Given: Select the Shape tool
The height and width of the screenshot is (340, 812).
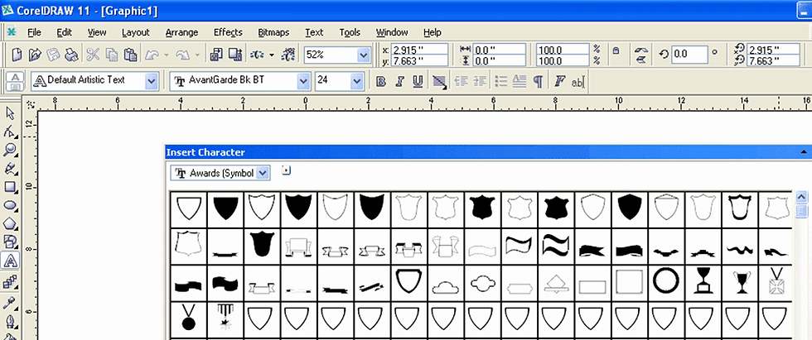Looking at the screenshot, I should [x=10, y=132].
